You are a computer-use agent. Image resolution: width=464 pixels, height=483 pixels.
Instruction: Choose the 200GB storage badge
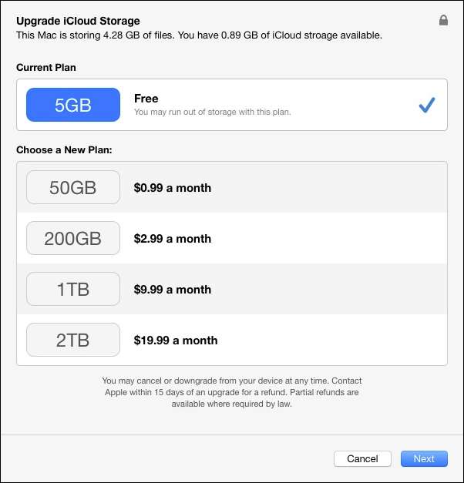73,238
